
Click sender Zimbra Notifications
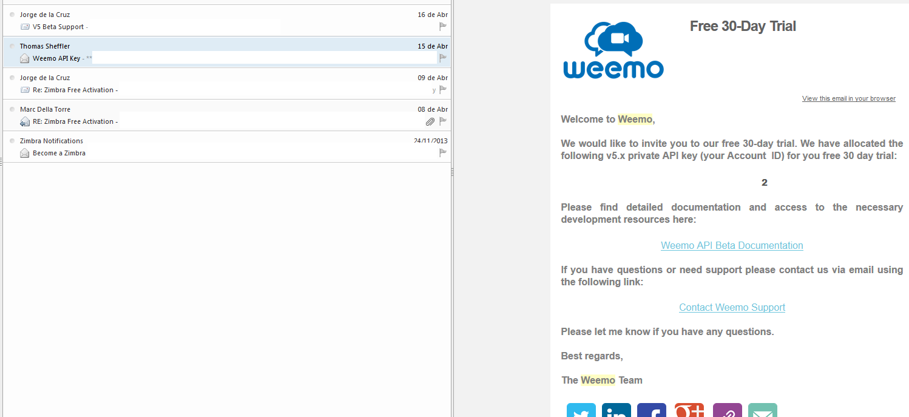[52, 141]
